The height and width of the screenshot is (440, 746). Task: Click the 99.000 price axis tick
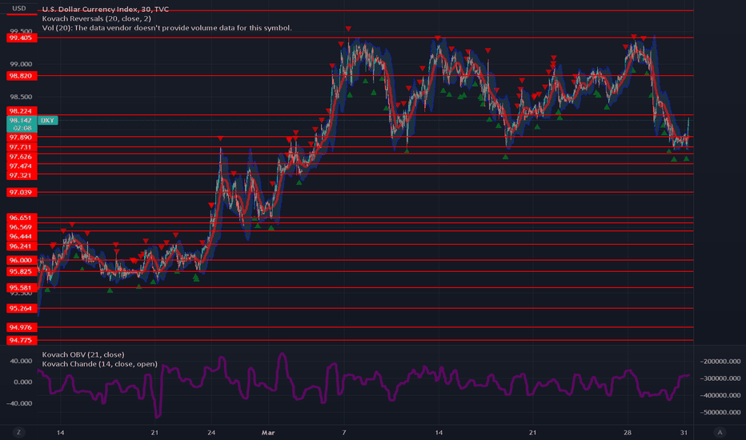point(21,64)
